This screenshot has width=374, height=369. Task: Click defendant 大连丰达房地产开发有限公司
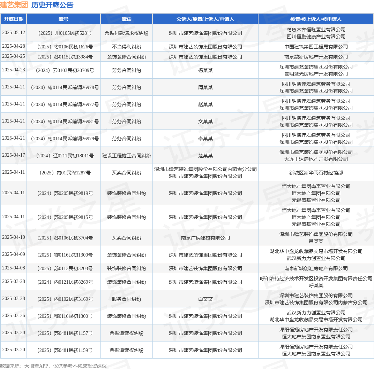point(316,159)
